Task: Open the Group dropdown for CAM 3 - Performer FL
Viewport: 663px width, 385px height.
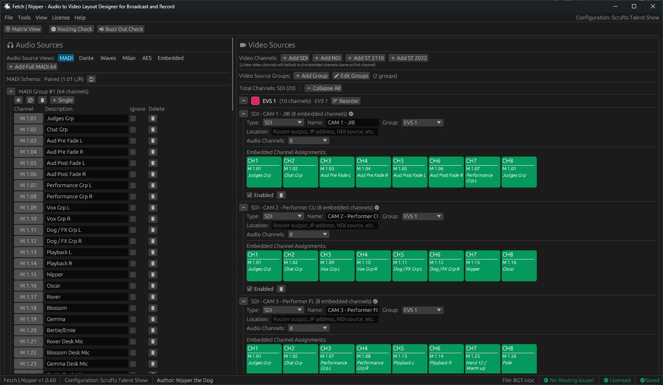Action: coord(422,310)
